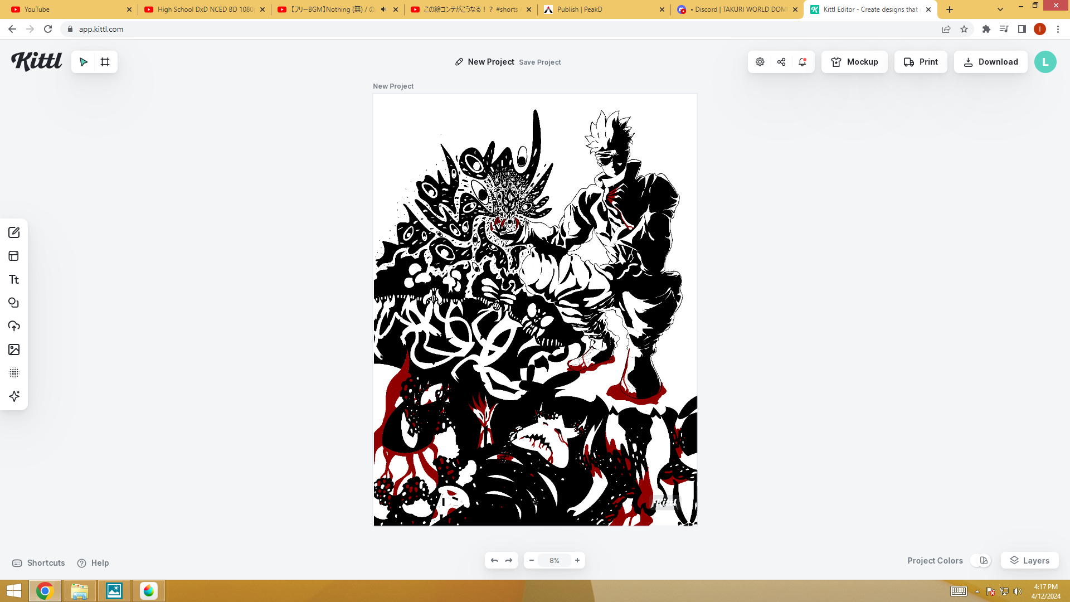Rename the New Project title

491,62
